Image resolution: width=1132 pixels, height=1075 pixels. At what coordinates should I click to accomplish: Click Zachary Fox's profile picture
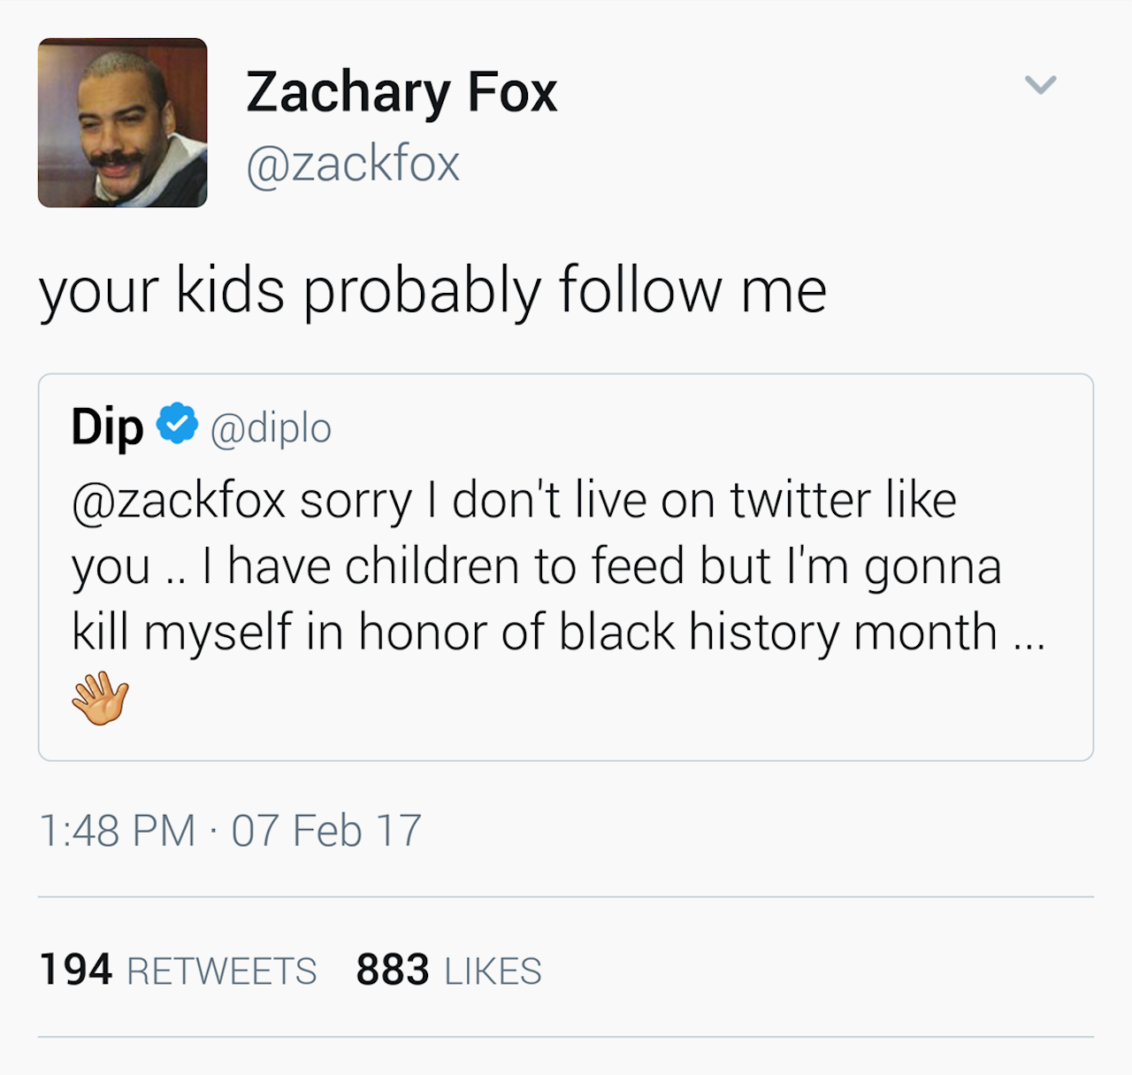point(122,123)
